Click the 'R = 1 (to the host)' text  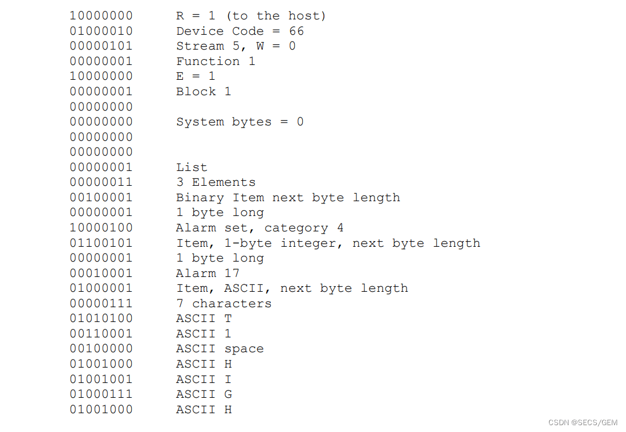point(251,16)
